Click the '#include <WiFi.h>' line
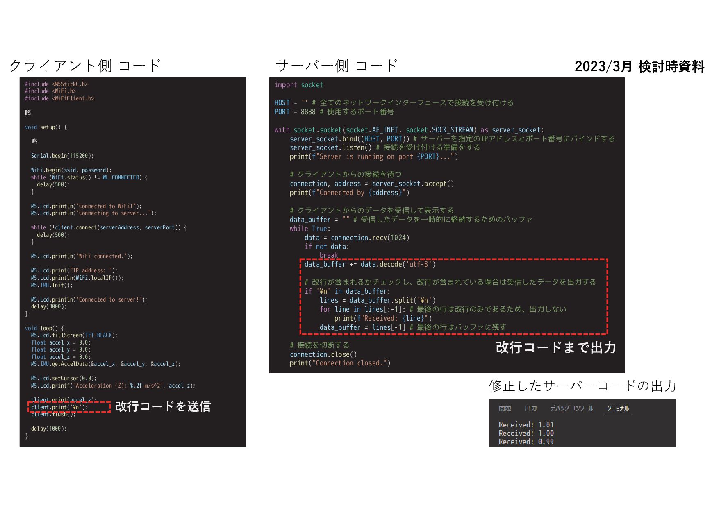 [x=50, y=91]
